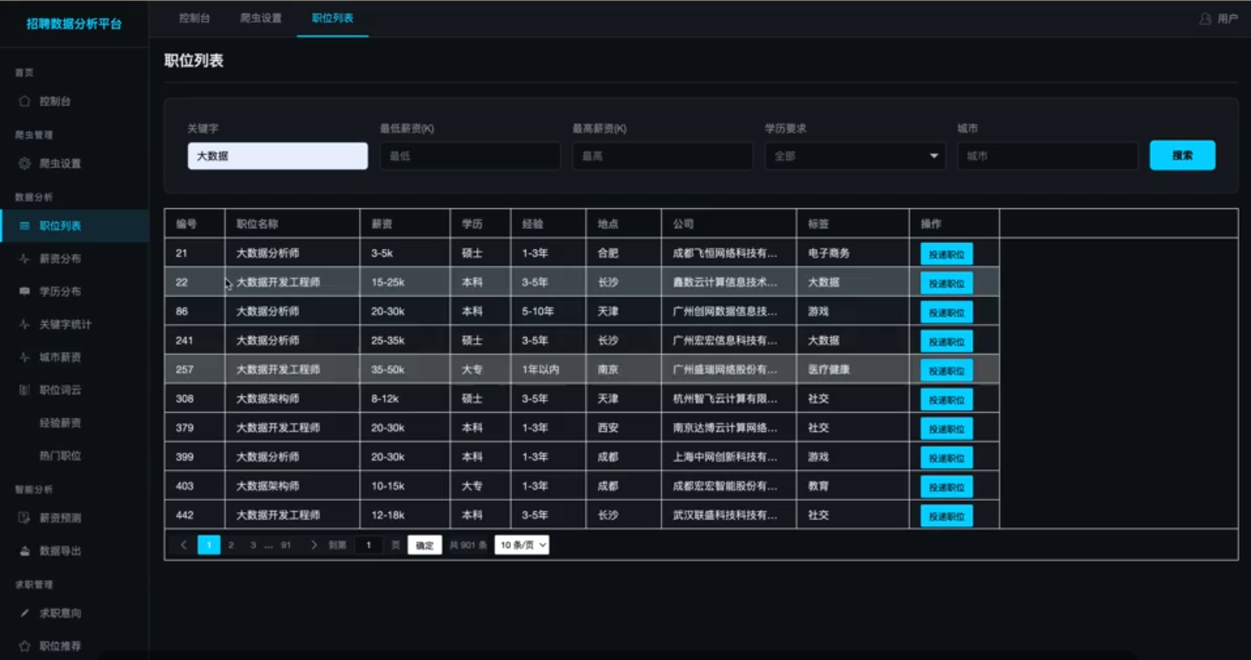Click 投递职位 for job number 22

(946, 283)
